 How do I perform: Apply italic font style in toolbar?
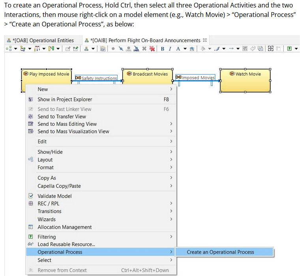click(x=170, y=48)
